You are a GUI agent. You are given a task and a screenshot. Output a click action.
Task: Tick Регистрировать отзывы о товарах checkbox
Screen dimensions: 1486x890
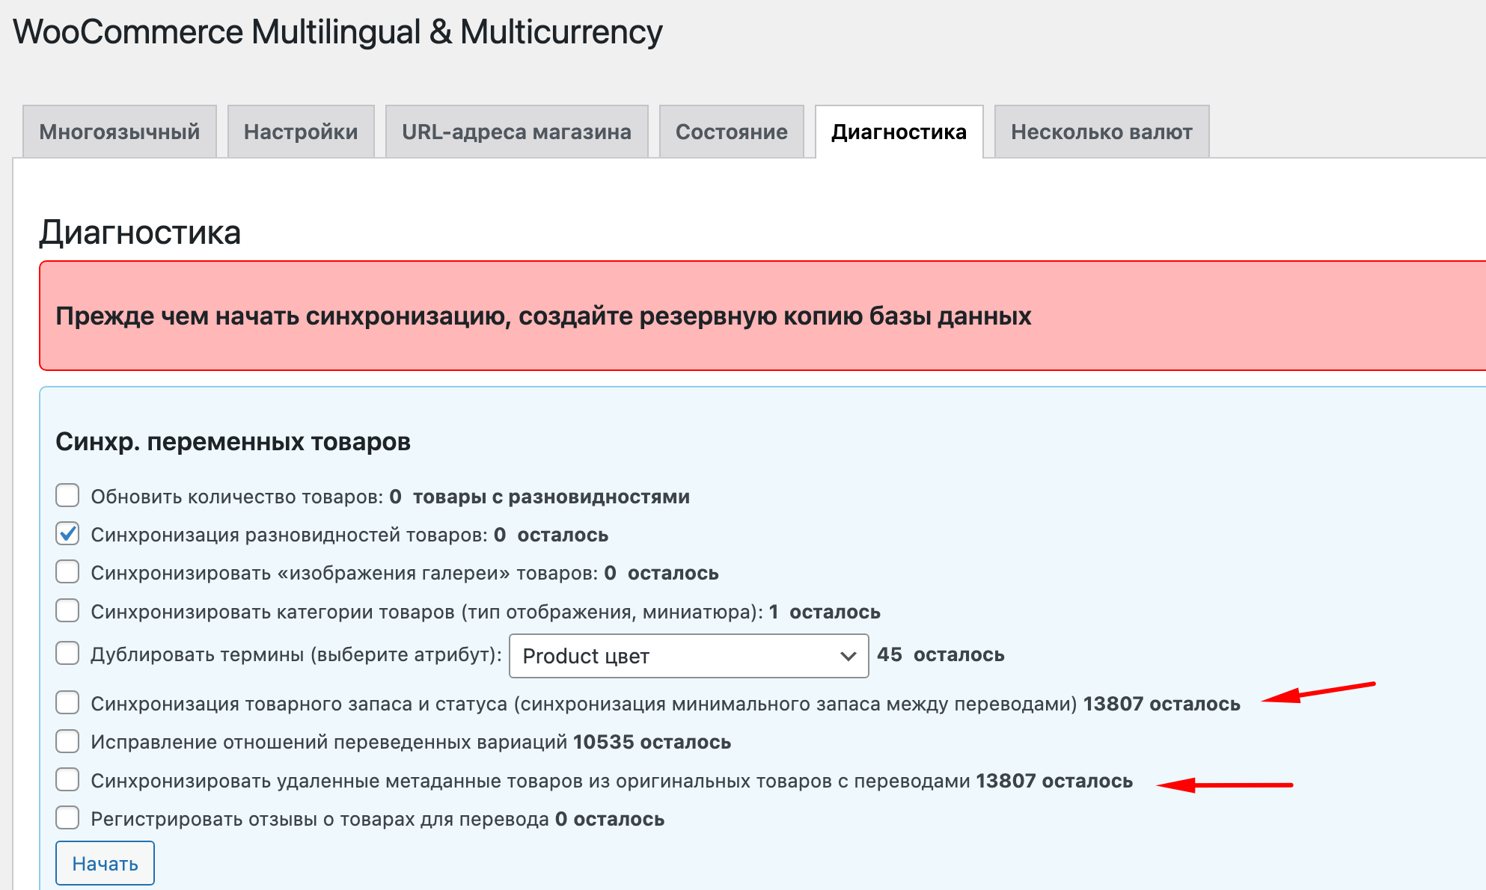click(67, 817)
